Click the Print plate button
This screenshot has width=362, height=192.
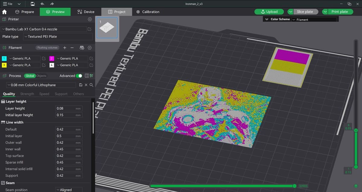(339, 12)
